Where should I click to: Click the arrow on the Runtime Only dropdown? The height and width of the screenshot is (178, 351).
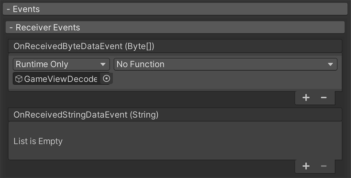(x=103, y=64)
